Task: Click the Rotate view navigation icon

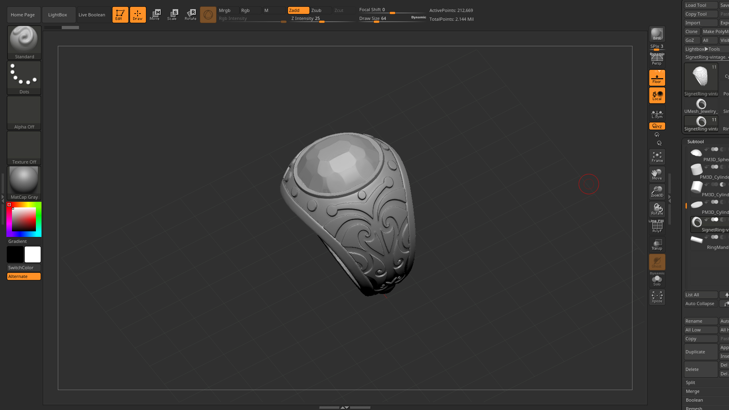Action: pyautogui.click(x=657, y=209)
